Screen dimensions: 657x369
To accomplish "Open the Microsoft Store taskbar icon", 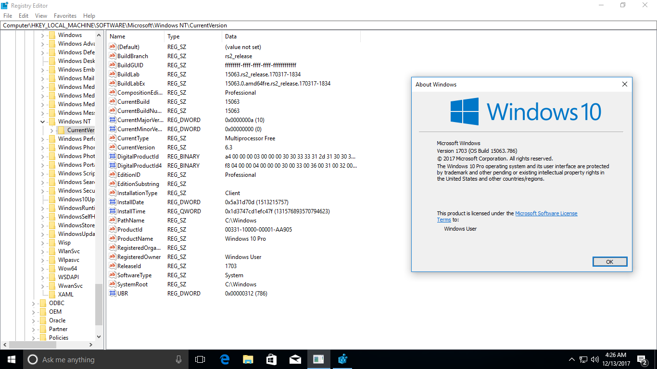I will click(272, 359).
